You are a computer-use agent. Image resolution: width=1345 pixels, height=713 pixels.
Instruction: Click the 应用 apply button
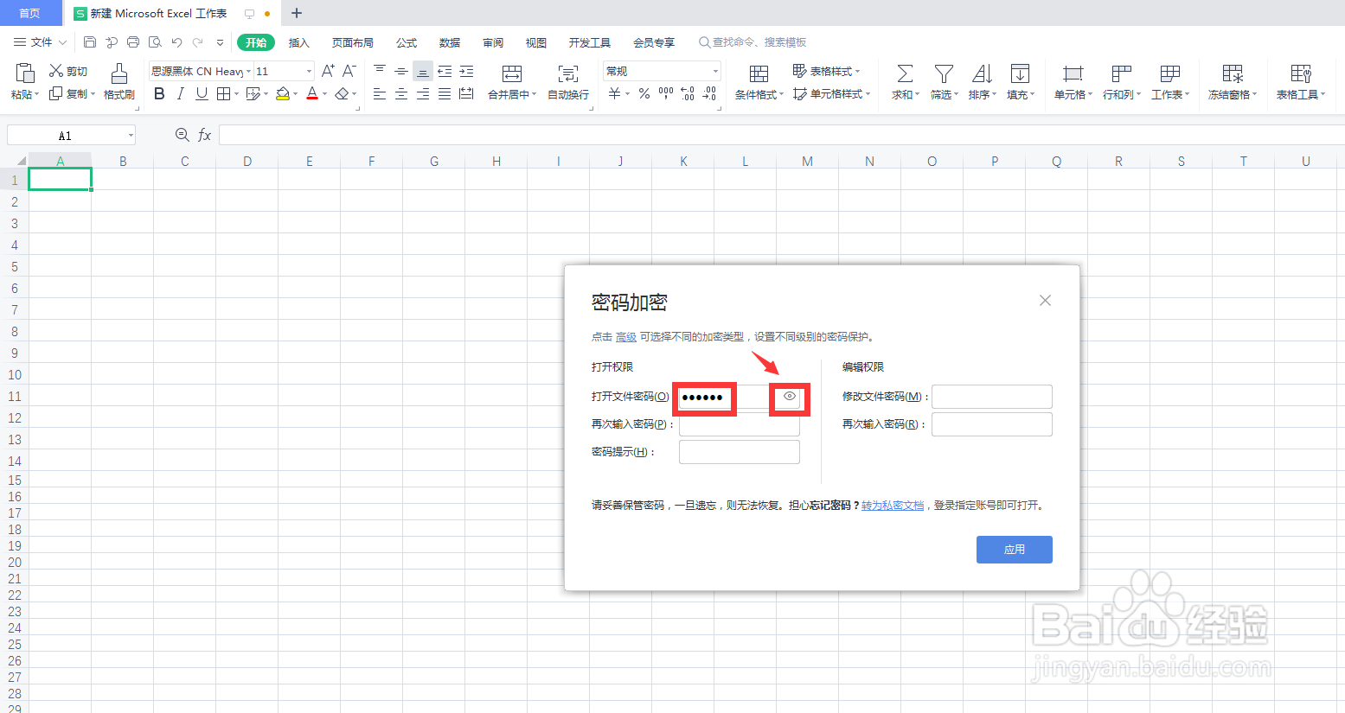(x=1015, y=550)
